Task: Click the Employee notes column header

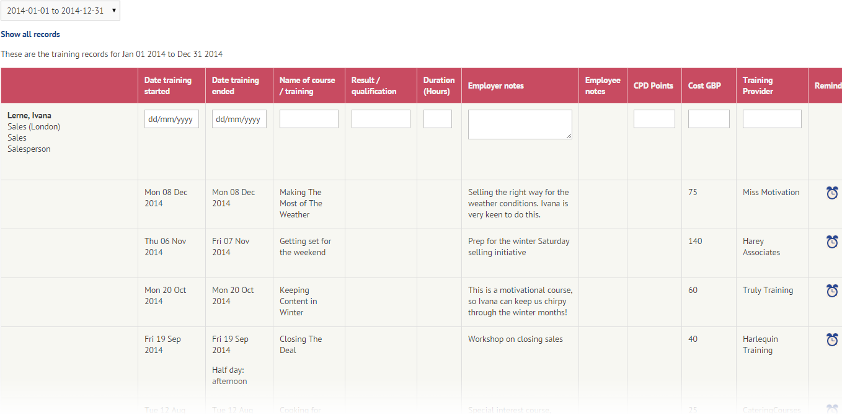Action: pyautogui.click(x=603, y=85)
